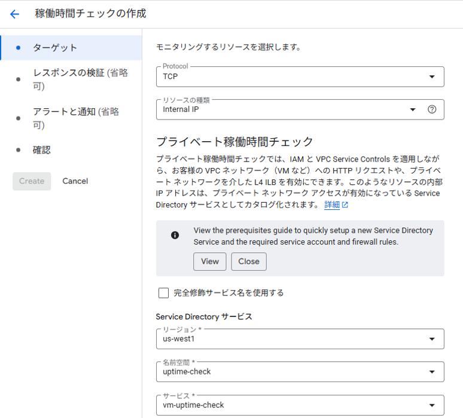Open the サービス vm-uptime-check dropdown
463x418 pixels.
coord(300,405)
